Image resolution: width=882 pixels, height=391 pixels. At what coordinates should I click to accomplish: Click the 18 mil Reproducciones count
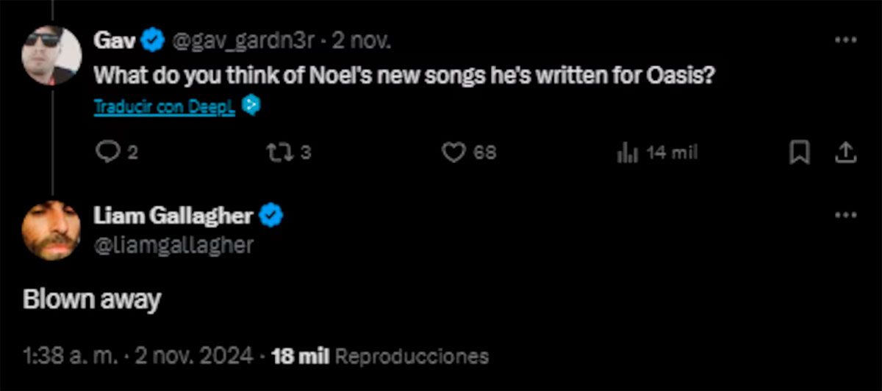379,357
